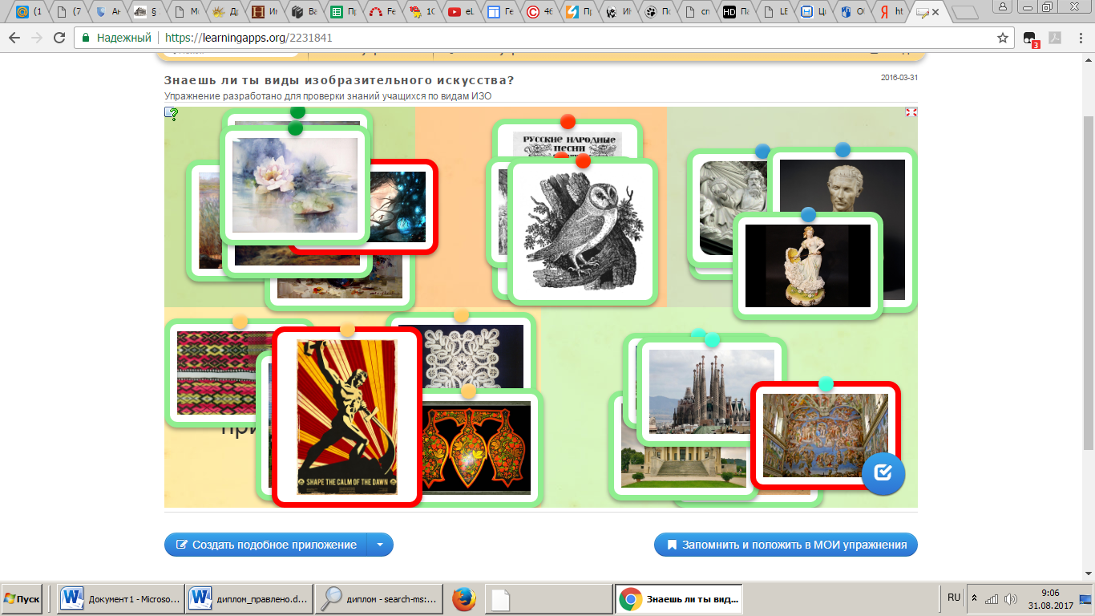This screenshot has height=616, width=1095.
Task: Select the porcelain dancing lady figurine card
Action: (808, 265)
